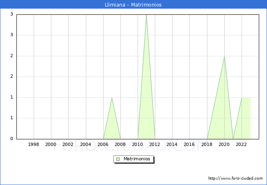This screenshot has height=185, width=267.
Task: Open the foro-ciudad.com URL link
Action: (x=235, y=178)
